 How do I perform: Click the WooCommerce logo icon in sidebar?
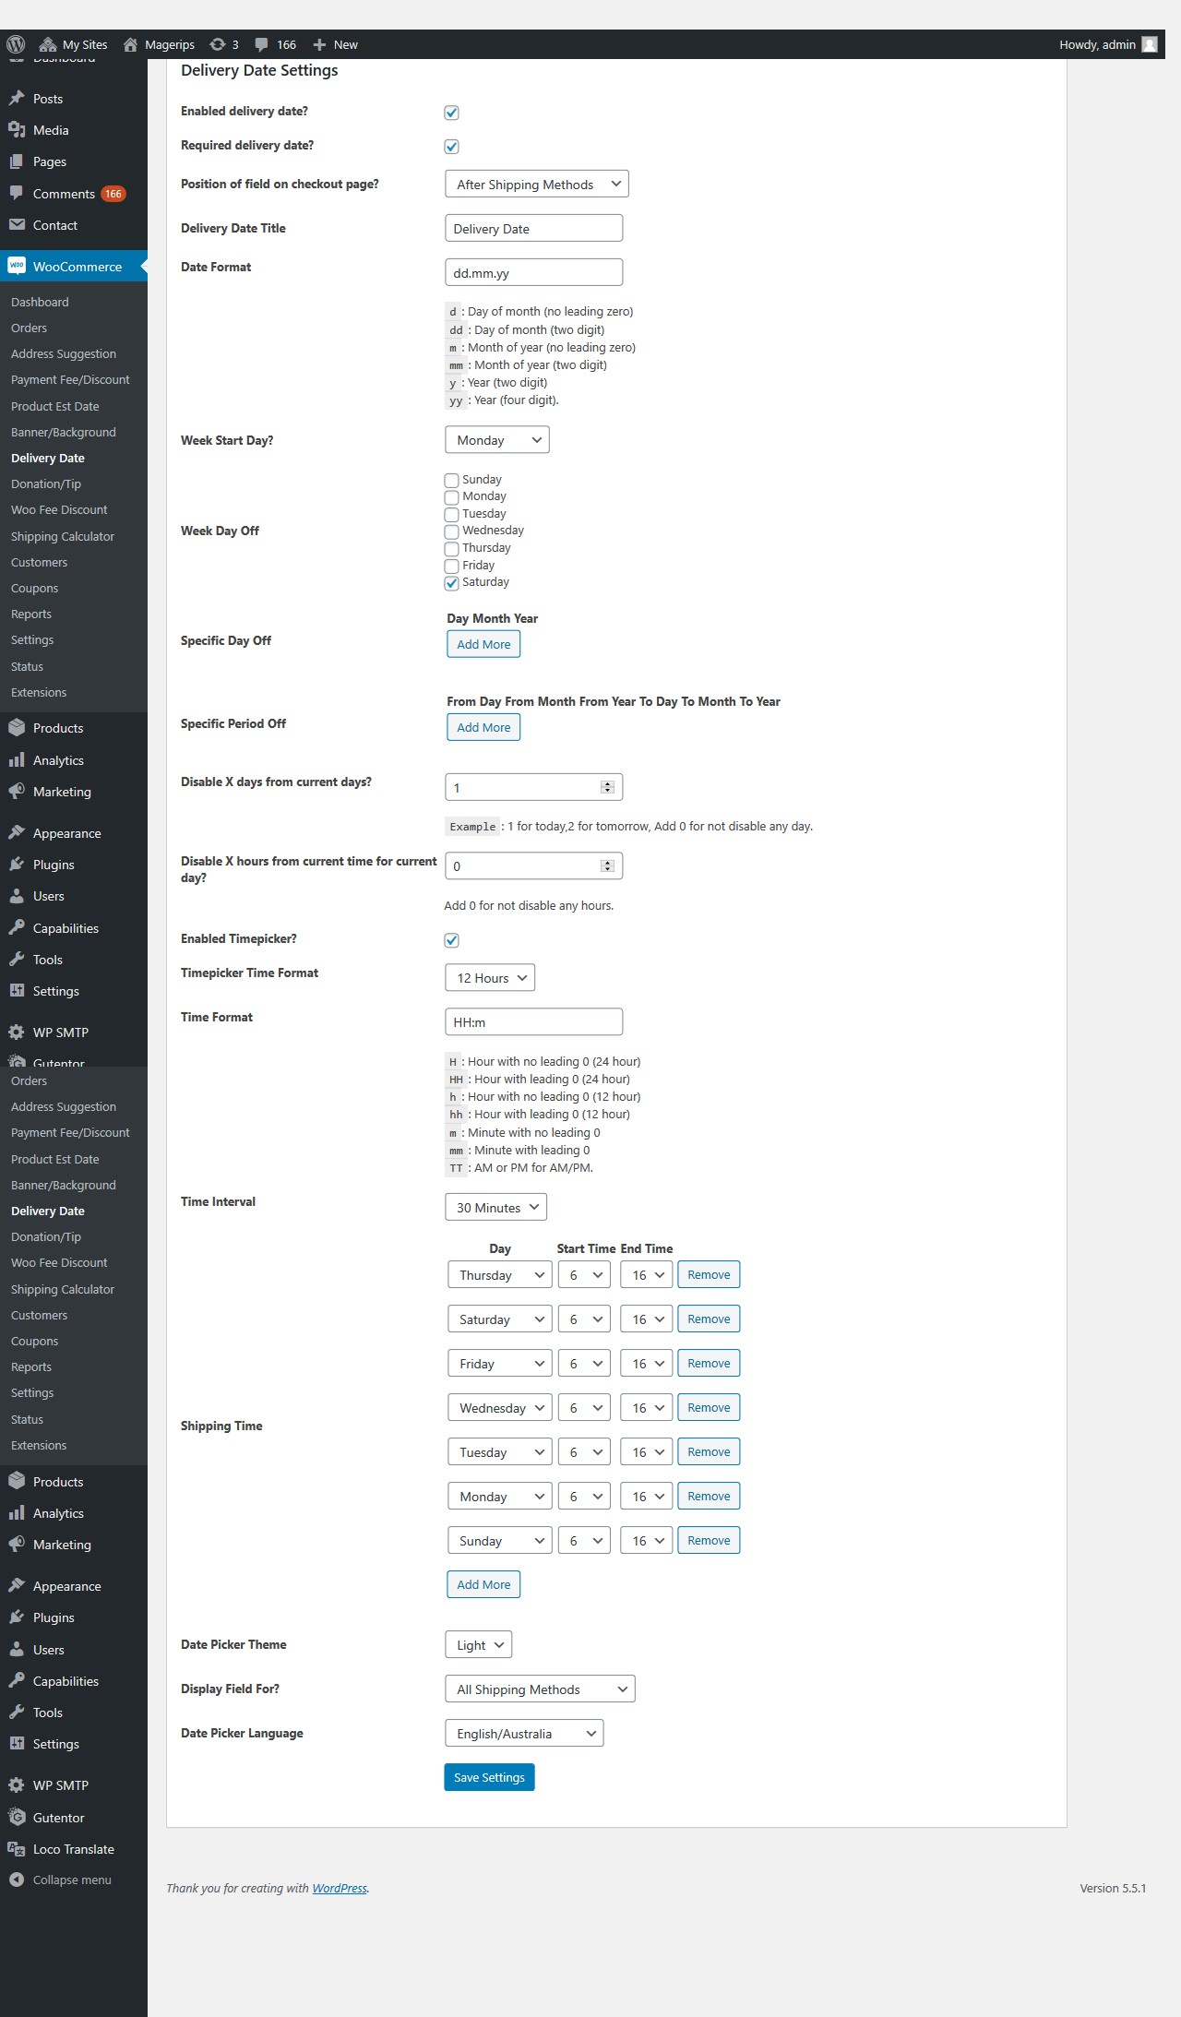(x=17, y=266)
